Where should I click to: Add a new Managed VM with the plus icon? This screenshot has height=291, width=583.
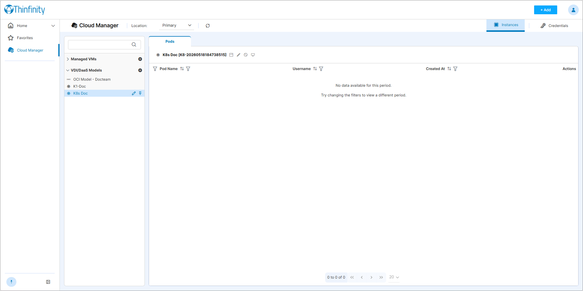(x=140, y=59)
